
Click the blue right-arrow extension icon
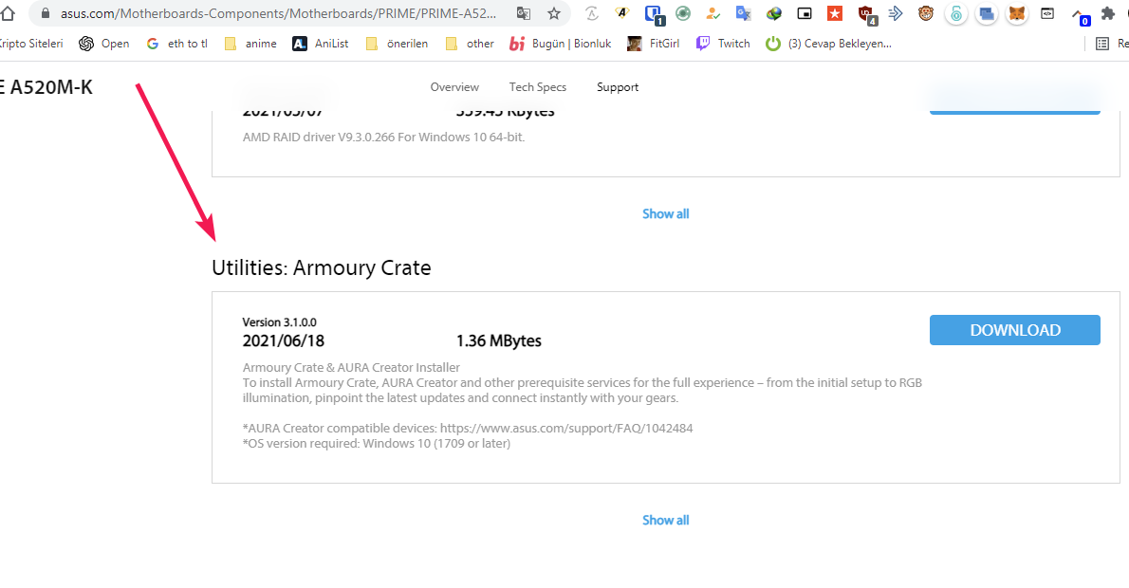tap(896, 13)
